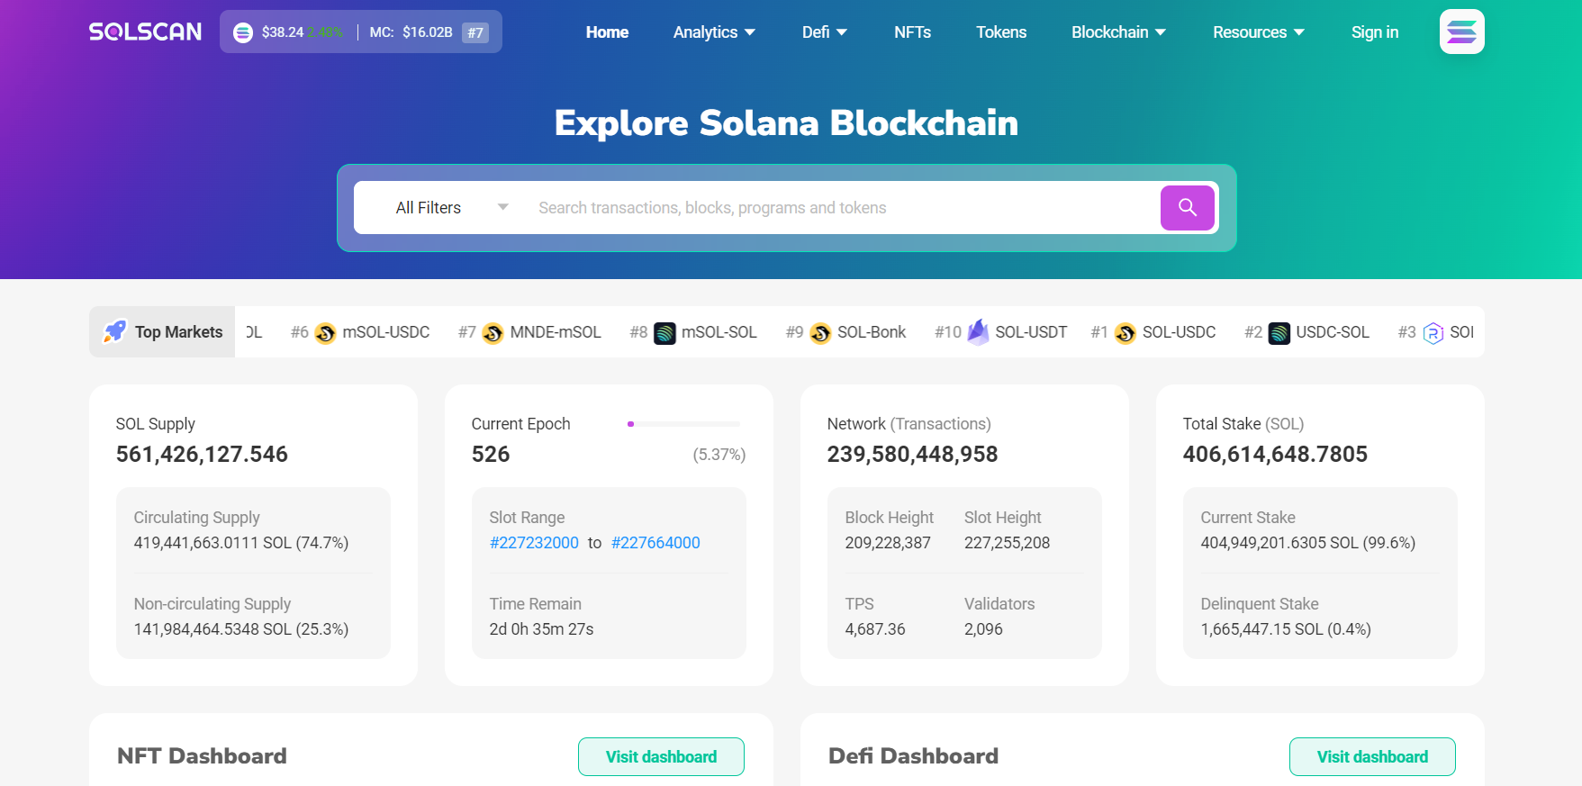
Task: Click the mSOL-SOL market name
Action: [719, 332]
